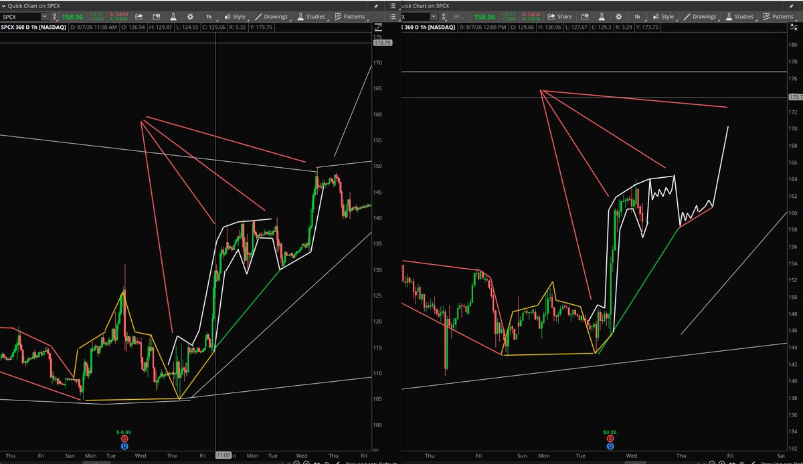Click the price axis settings icon in left chart

point(379,27)
